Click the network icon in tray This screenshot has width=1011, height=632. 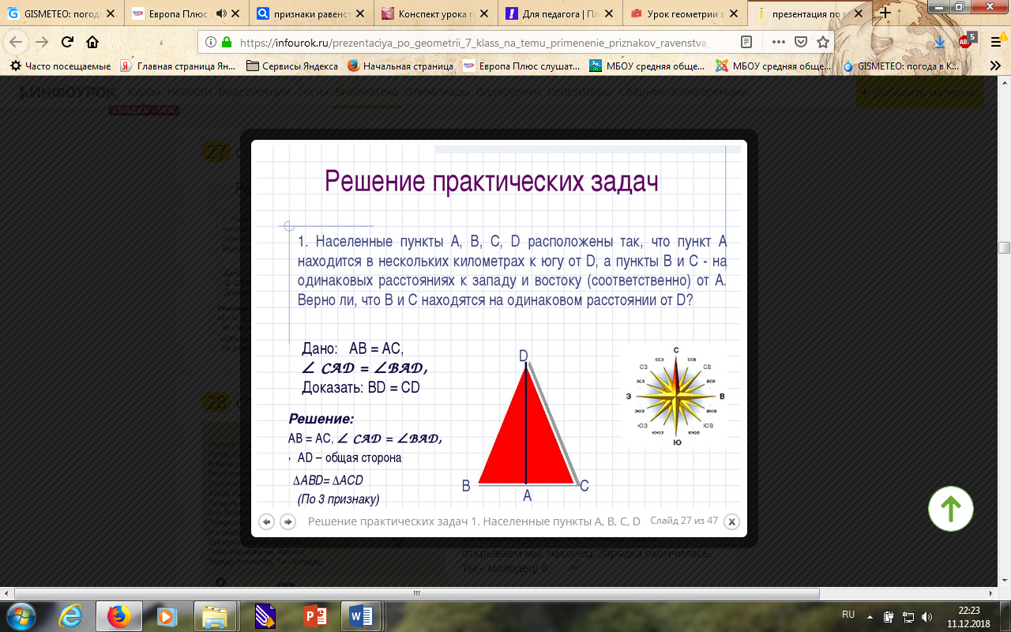pyautogui.click(x=908, y=617)
